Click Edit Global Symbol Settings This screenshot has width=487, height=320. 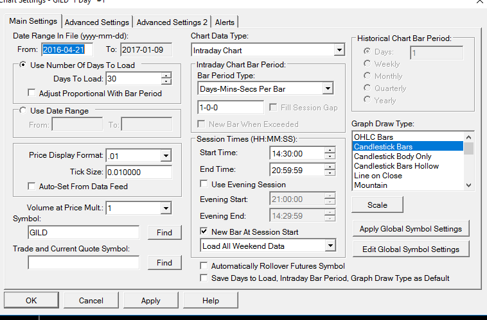411,249
